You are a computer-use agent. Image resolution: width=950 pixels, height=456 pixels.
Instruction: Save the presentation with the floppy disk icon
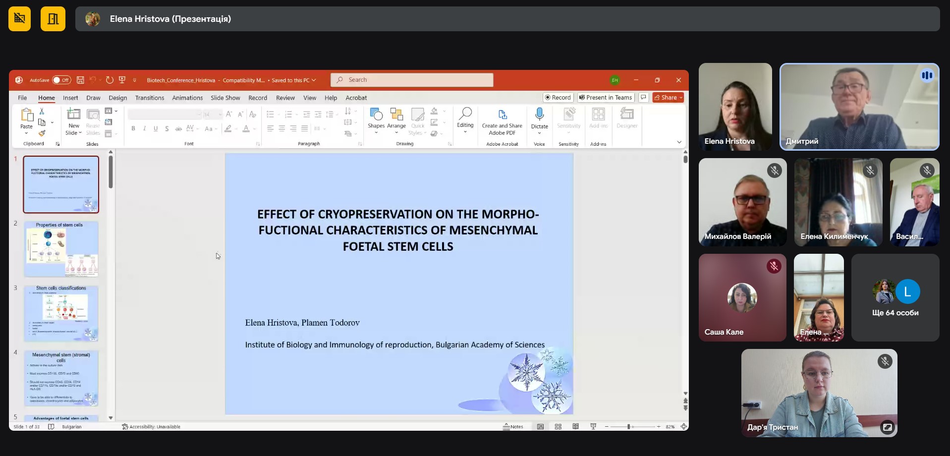point(80,80)
